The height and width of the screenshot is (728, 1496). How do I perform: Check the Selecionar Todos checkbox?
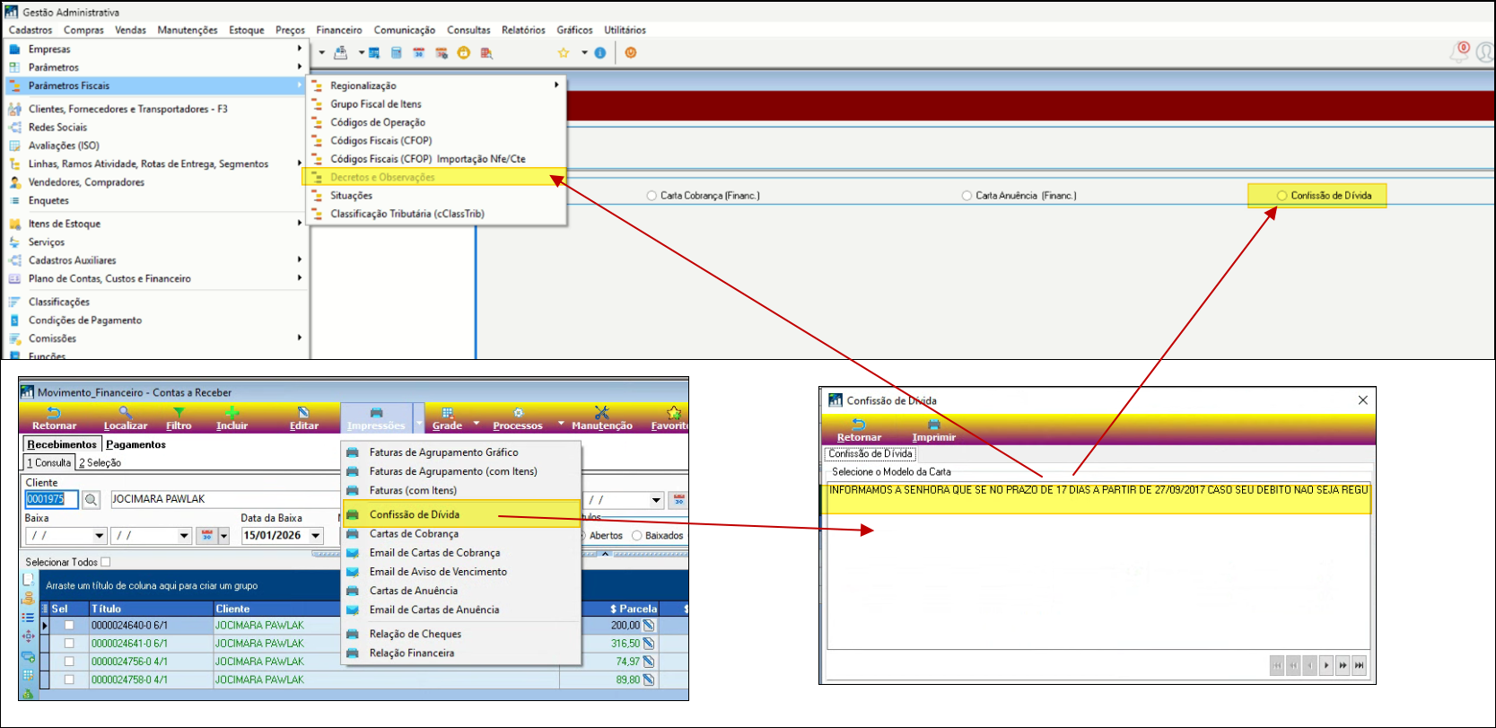106,562
